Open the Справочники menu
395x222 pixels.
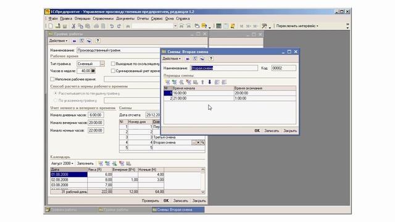103,18
